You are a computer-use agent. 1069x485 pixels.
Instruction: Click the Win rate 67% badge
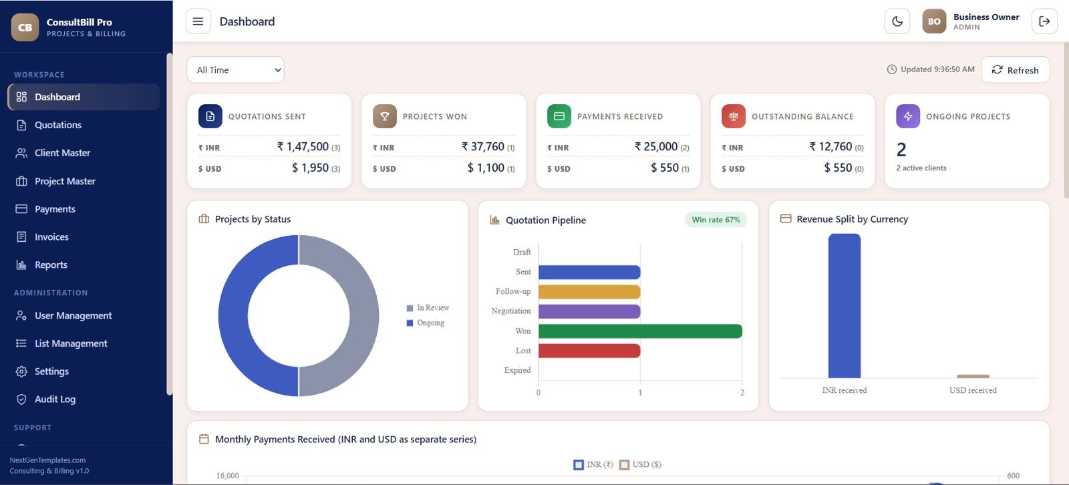coord(716,220)
